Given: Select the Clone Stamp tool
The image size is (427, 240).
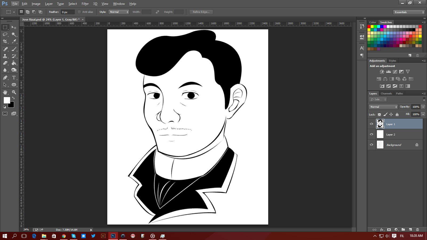Looking at the screenshot, I should tap(5, 56).
